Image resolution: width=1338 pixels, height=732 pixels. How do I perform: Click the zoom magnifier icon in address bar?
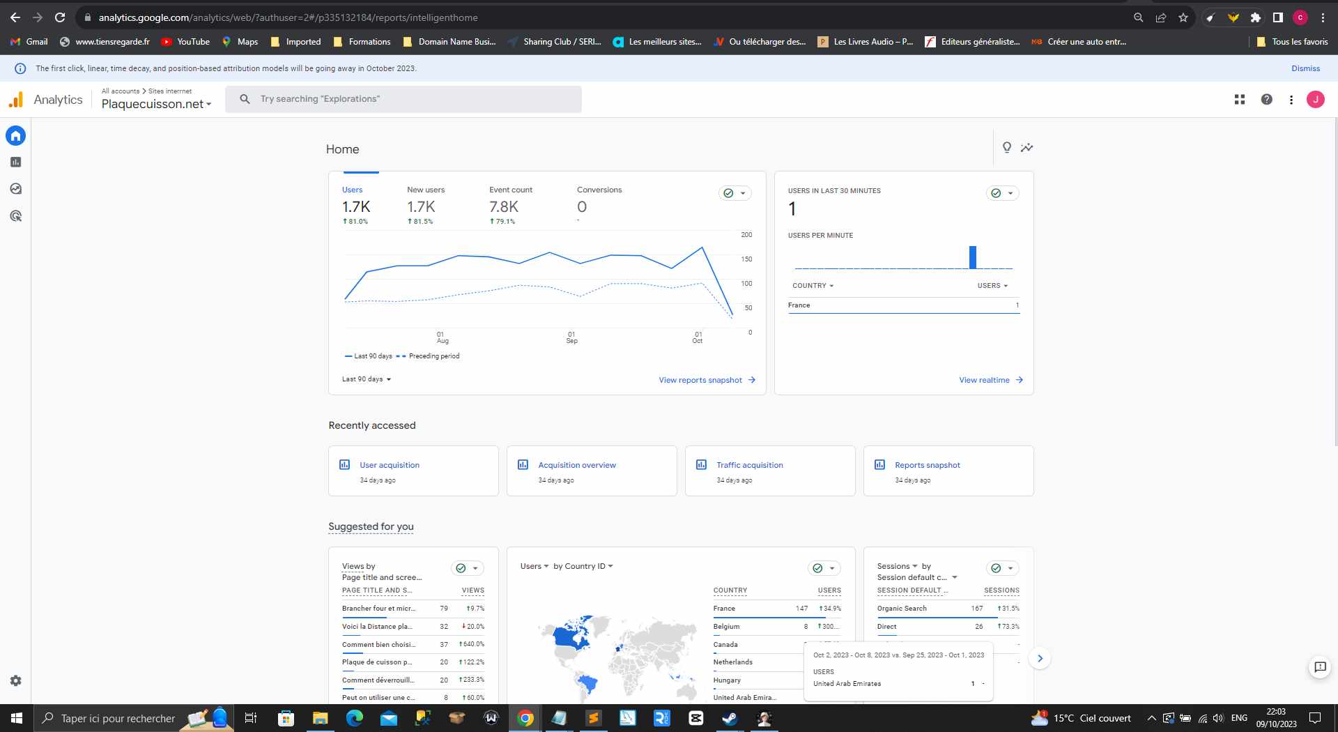point(1138,17)
